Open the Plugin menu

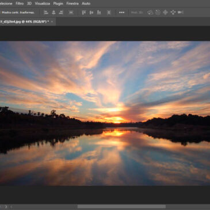tap(58, 3)
